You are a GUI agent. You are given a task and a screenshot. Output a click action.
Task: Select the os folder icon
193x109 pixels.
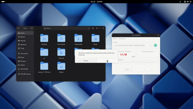[44, 52]
